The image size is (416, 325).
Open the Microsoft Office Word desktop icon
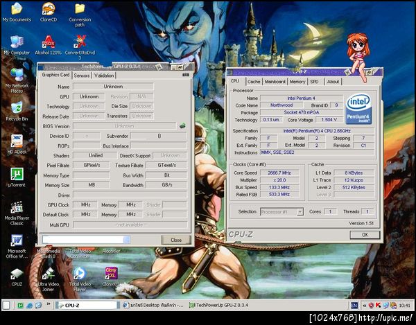pyautogui.click(x=17, y=247)
